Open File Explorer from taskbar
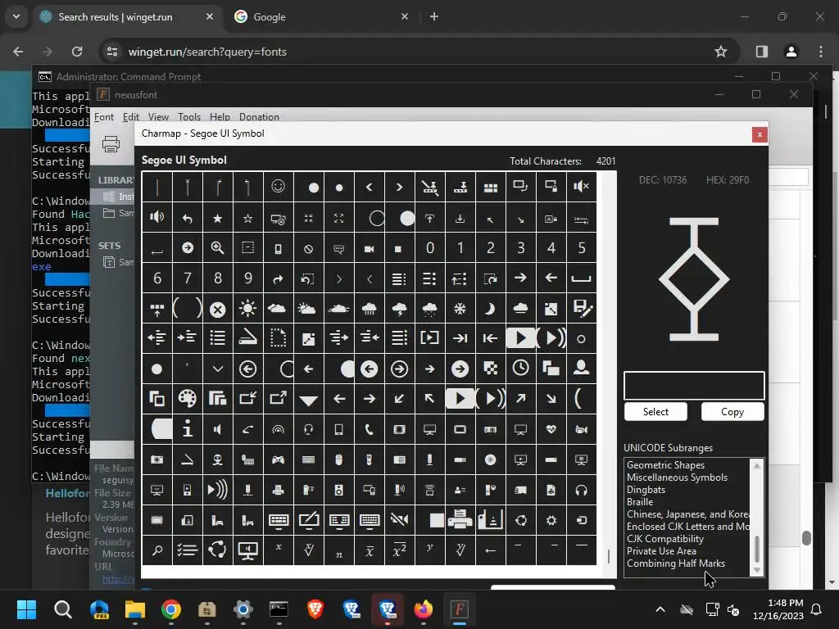This screenshot has width=839, height=629. tap(135, 609)
